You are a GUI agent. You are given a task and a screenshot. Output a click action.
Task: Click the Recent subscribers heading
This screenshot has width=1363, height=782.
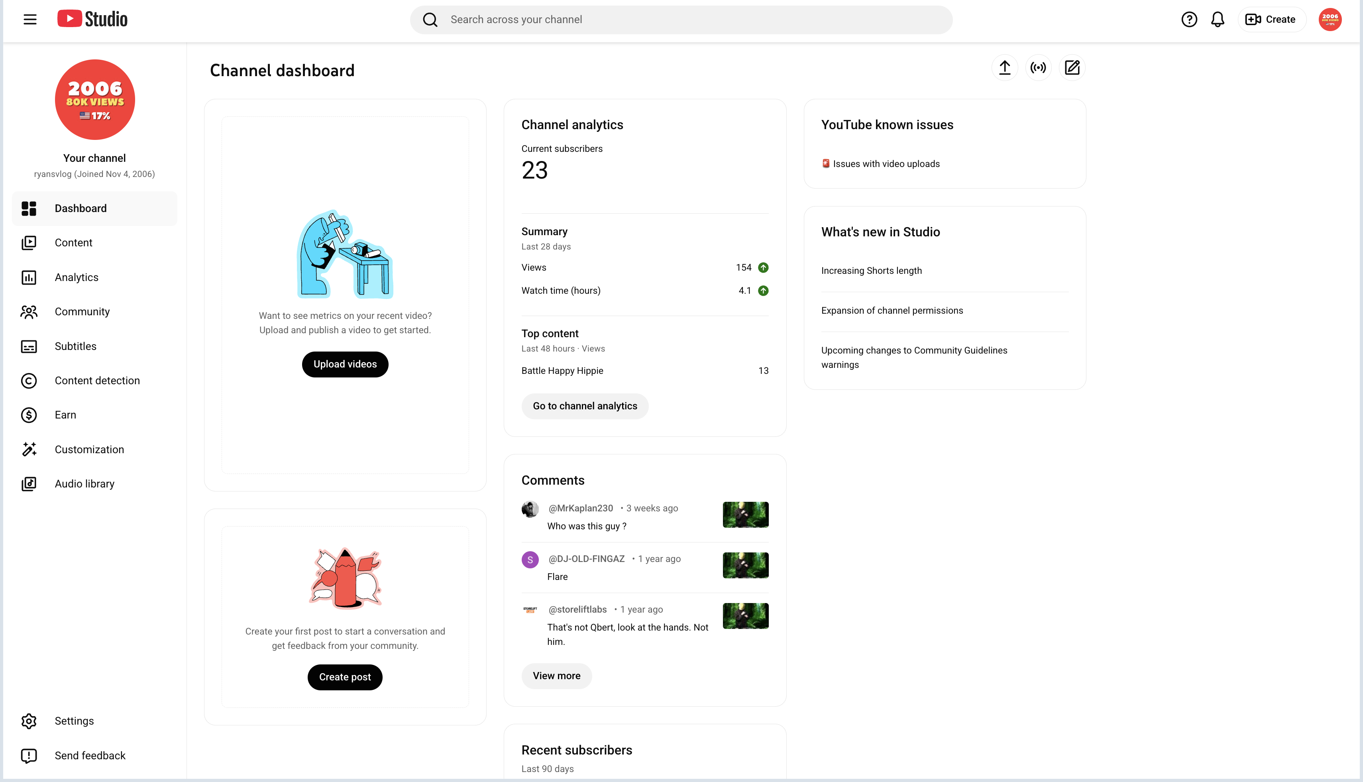coord(576,750)
